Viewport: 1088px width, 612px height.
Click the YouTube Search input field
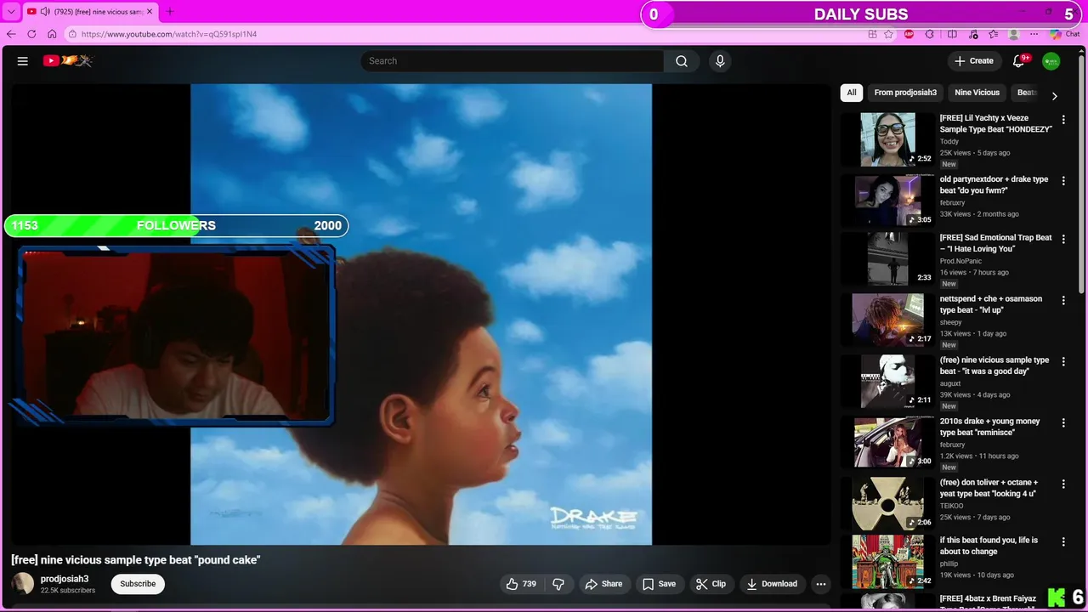513,61
